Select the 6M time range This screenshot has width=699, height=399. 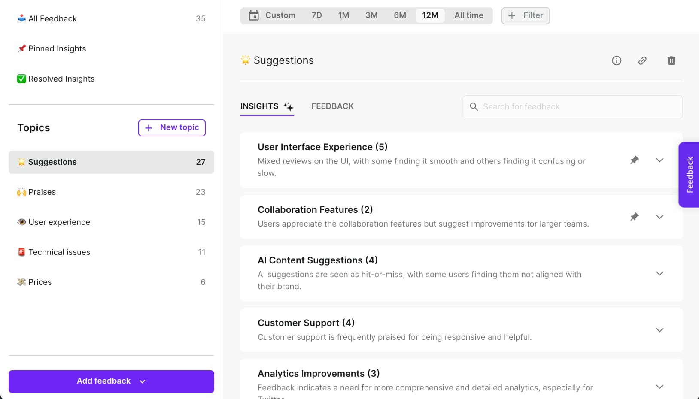(x=400, y=15)
